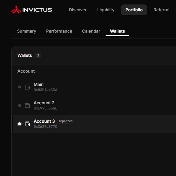The width and height of the screenshot is (176, 176).
Task: Open the Discover page
Action: coord(78,10)
